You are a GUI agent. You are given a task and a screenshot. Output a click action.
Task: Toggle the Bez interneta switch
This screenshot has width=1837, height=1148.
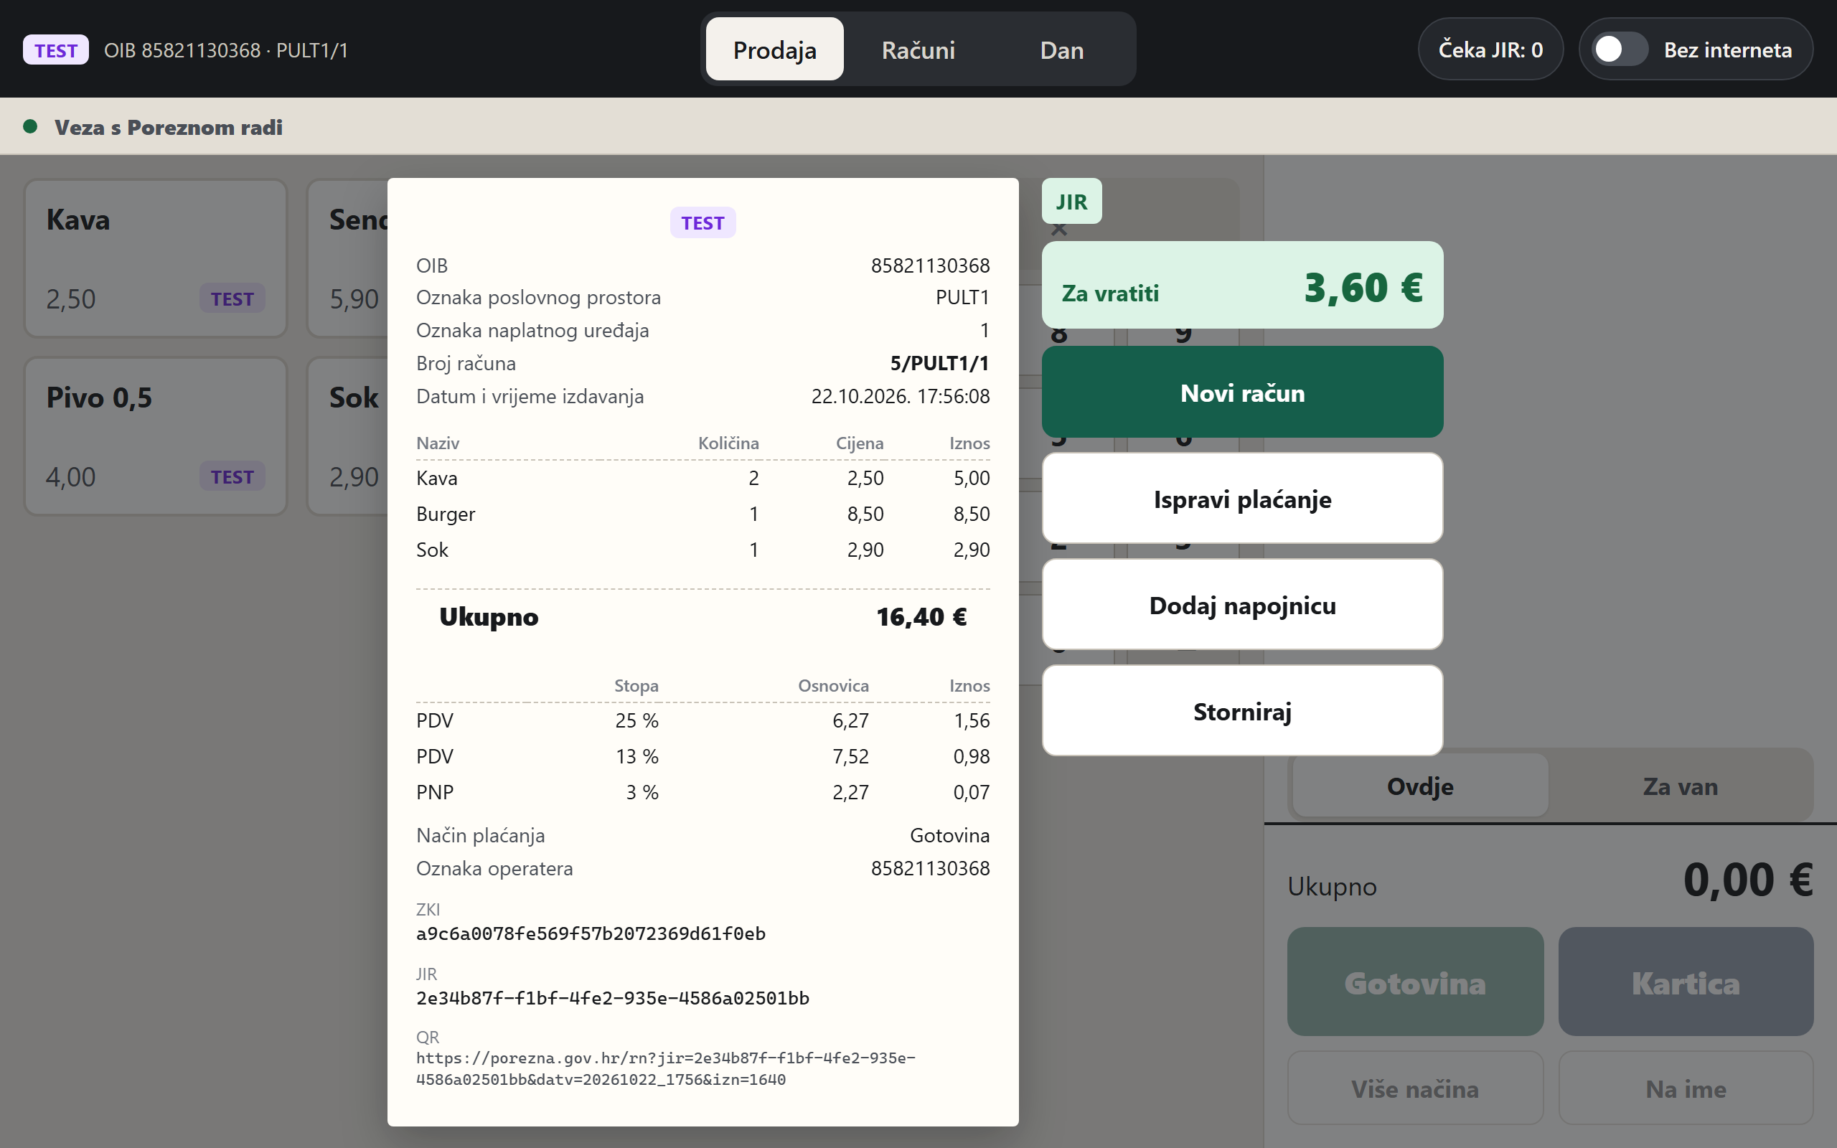point(1619,50)
